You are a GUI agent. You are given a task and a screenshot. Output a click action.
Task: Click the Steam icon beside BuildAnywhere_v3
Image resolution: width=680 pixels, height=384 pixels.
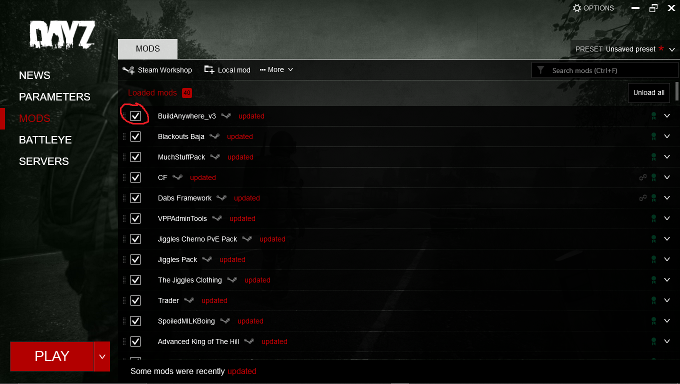click(x=226, y=116)
